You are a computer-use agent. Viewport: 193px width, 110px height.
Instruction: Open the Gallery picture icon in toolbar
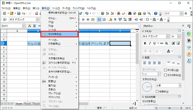pos(140,13)
